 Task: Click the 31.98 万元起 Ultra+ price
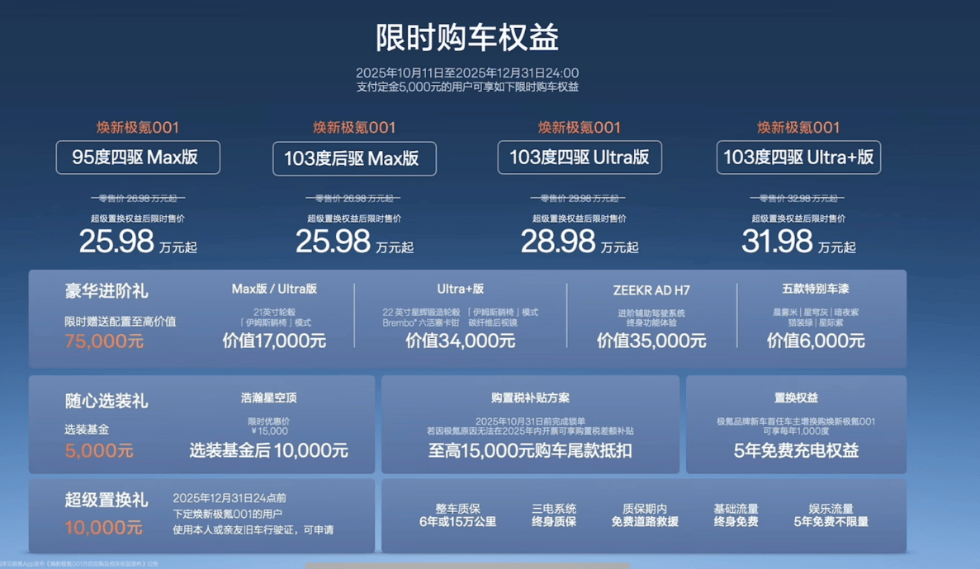pos(798,242)
